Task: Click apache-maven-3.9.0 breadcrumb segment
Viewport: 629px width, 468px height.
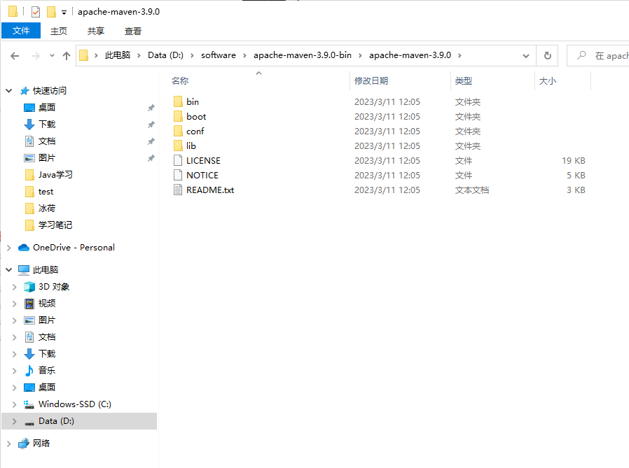Action: [410, 55]
